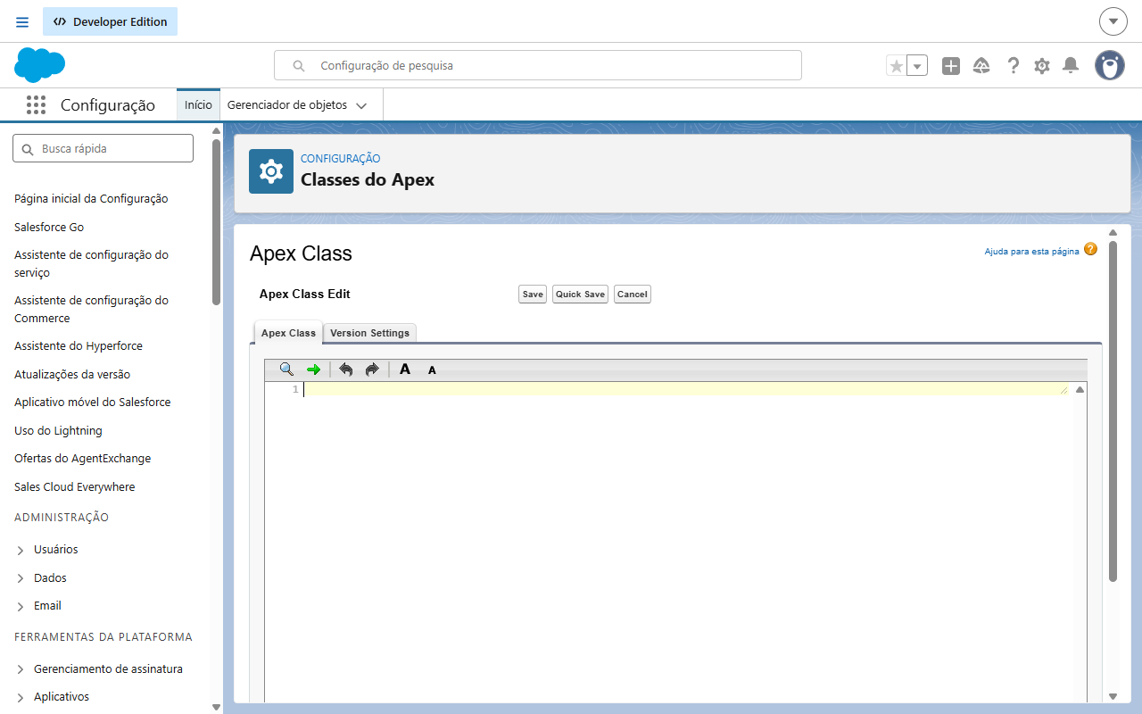This screenshot has width=1142, height=714.
Task: Open Ajuda para esta página link
Action: tap(1031, 252)
